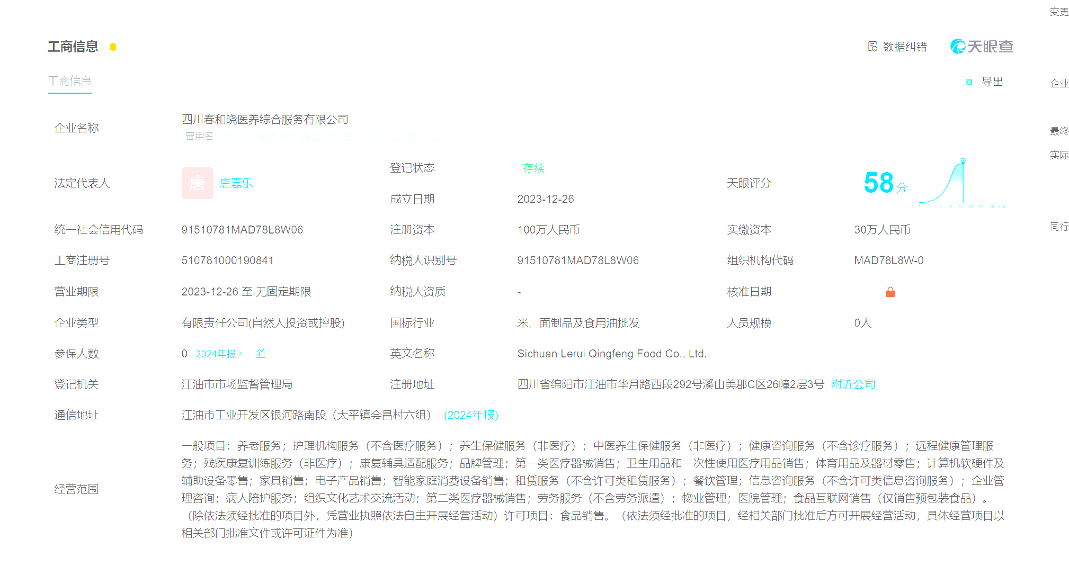The height and width of the screenshot is (575, 1069).
Task: Open 企业 in the right sidebar
Action: click(1059, 83)
